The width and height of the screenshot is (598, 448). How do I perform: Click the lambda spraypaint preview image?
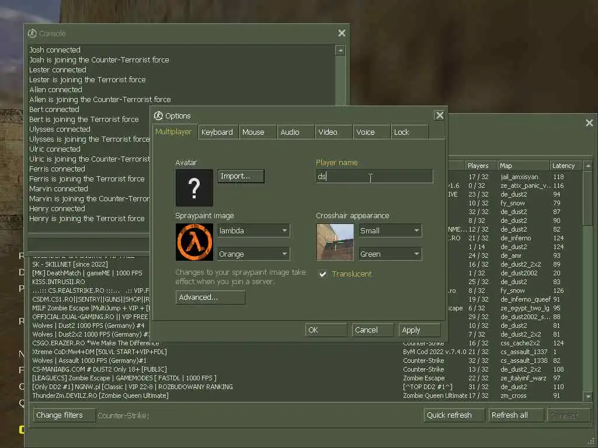tap(194, 242)
